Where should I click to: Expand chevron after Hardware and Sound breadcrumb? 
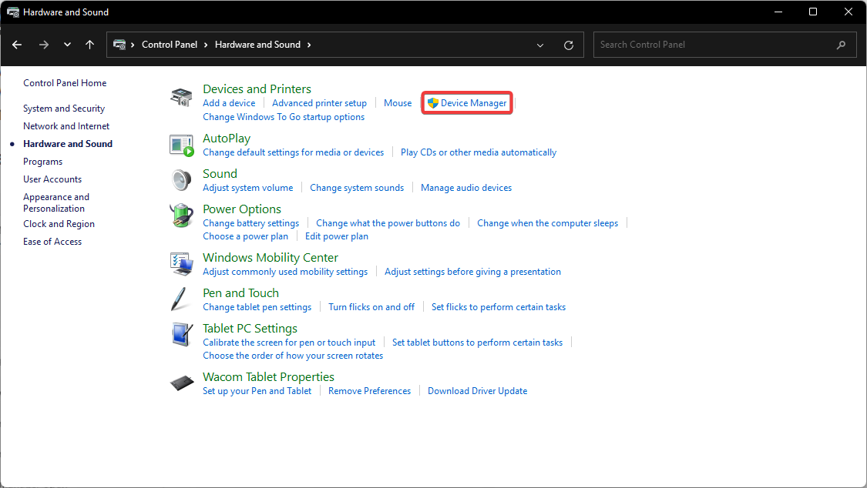pos(309,45)
